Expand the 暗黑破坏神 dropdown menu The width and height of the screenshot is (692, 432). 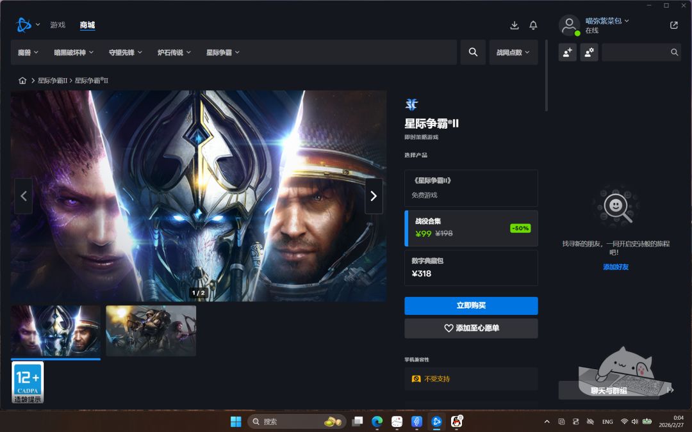pyautogui.click(x=74, y=52)
